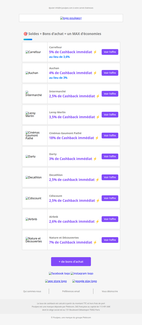This screenshot has height=325, width=142.
Task: Click the + de bons d'achat button
Action: (x=71, y=261)
